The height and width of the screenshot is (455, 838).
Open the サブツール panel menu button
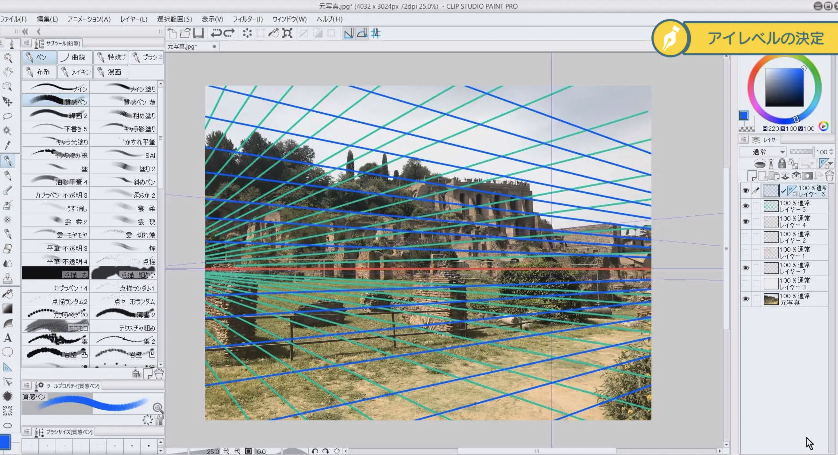pyautogui.click(x=26, y=43)
